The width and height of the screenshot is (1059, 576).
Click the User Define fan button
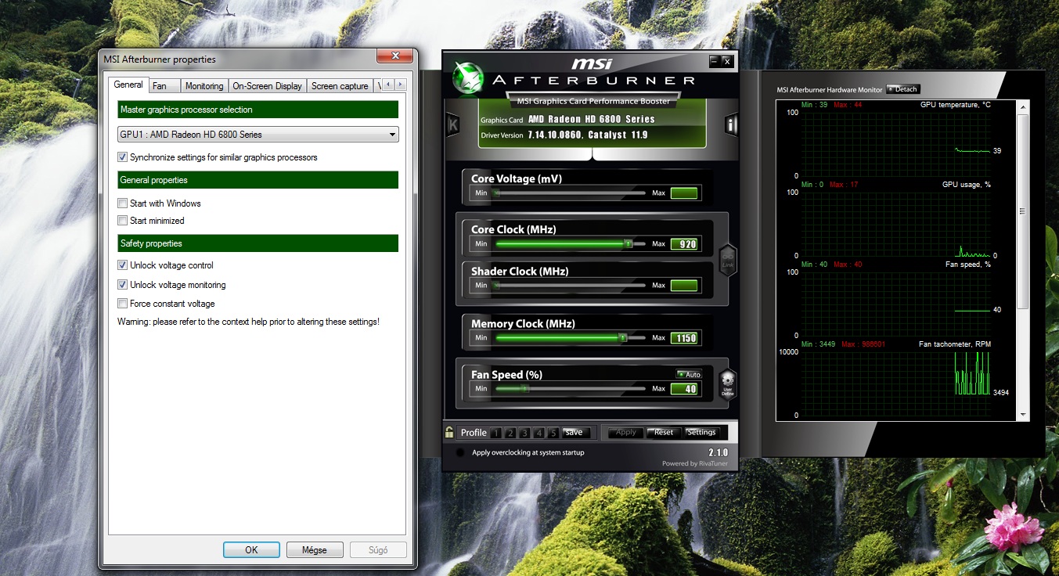click(728, 384)
